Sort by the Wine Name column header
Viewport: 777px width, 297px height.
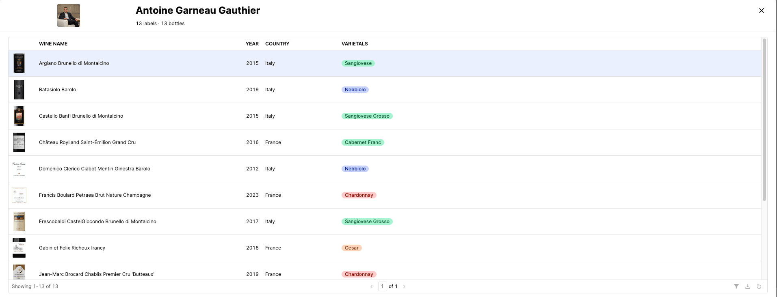(53, 44)
